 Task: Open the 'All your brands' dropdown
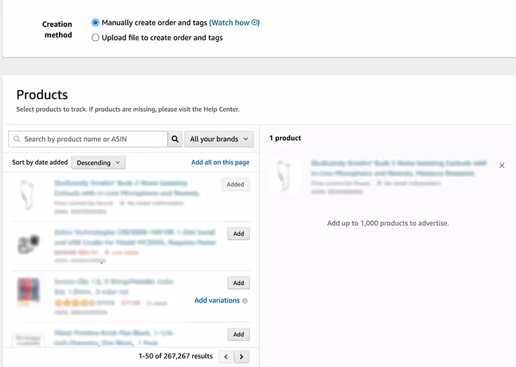219,139
